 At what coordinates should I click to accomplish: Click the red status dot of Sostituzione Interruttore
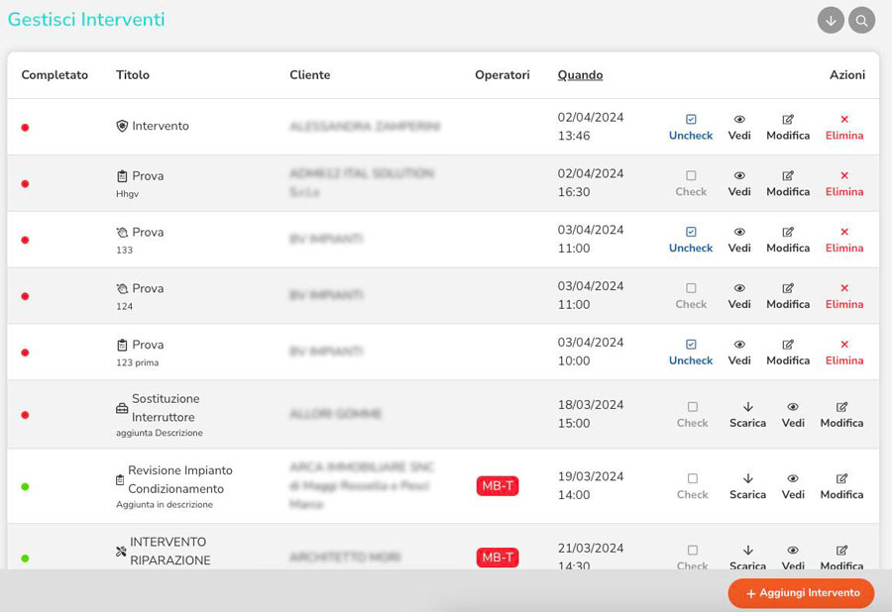[x=25, y=415]
